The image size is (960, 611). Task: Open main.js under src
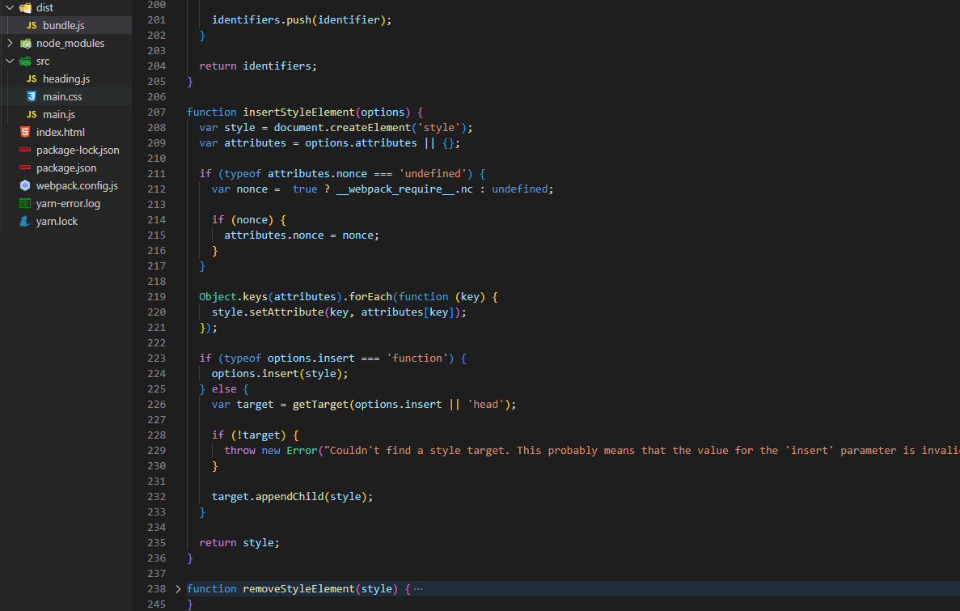[59, 115]
